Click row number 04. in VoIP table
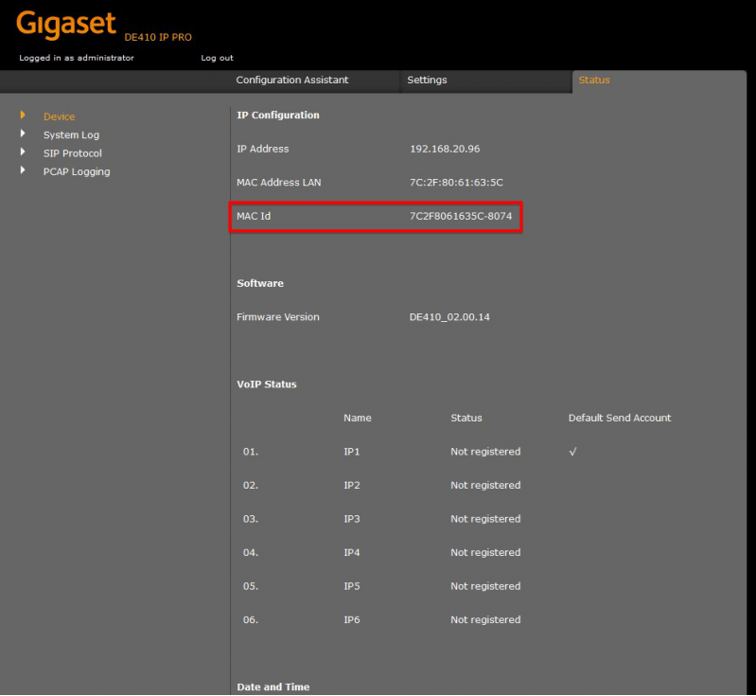Viewport: 756px width, 696px height. point(250,553)
